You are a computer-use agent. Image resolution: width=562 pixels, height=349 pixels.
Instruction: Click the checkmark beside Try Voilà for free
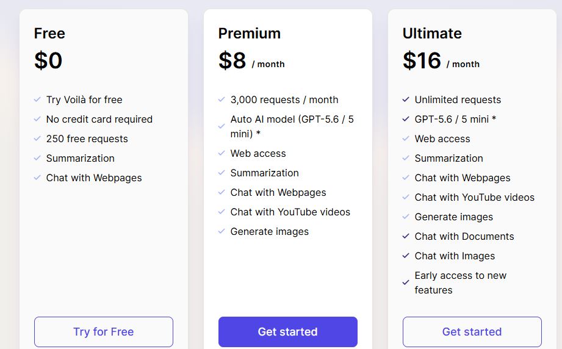tap(37, 99)
